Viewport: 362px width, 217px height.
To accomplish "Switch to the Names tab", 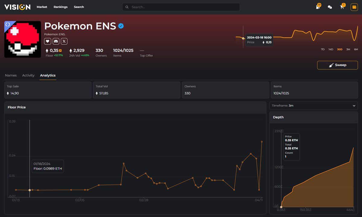I will (11, 75).
